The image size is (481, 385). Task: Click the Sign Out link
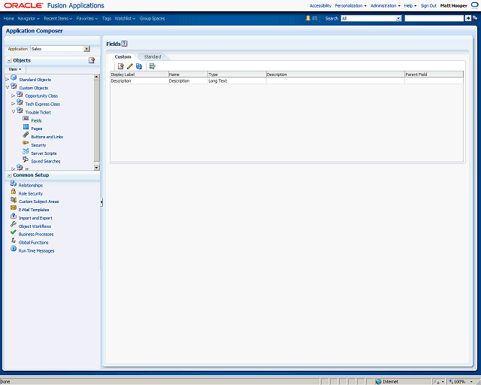(428, 5)
